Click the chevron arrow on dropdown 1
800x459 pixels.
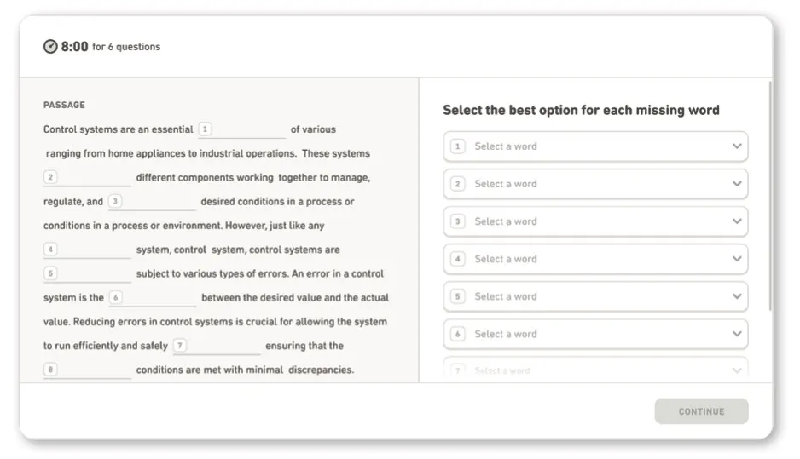(x=737, y=146)
